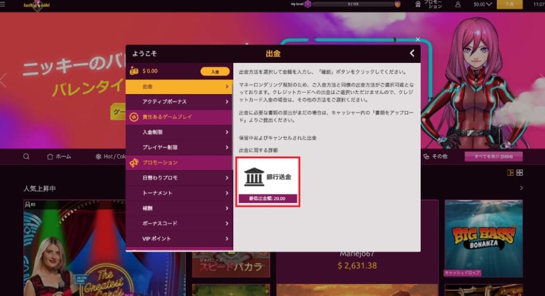Expand chevron on the 報酬 row
Image resolution: width=545 pixels, height=296 pixels.
tap(227, 208)
